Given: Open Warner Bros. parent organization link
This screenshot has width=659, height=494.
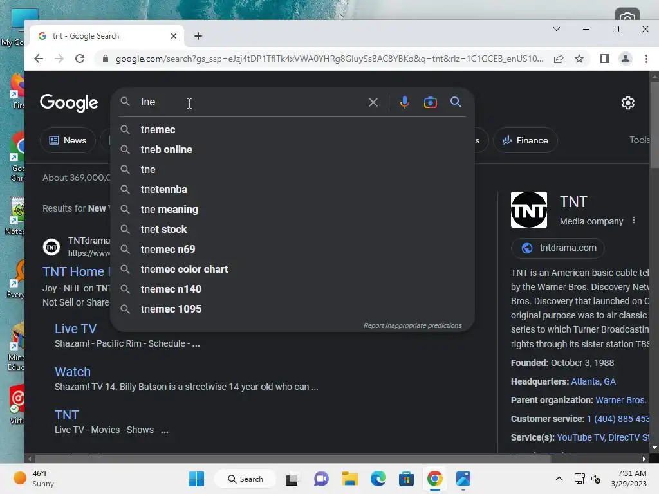Looking at the screenshot, I should pos(621,400).
